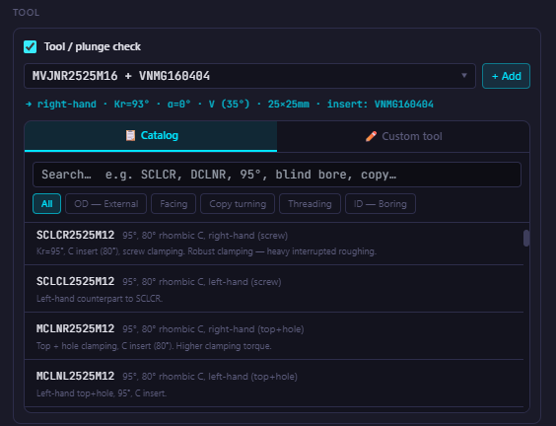Select the SCLCL2525M12 left-hand entry
Viewport: 556px width, 426px height.
coord(274,289)
